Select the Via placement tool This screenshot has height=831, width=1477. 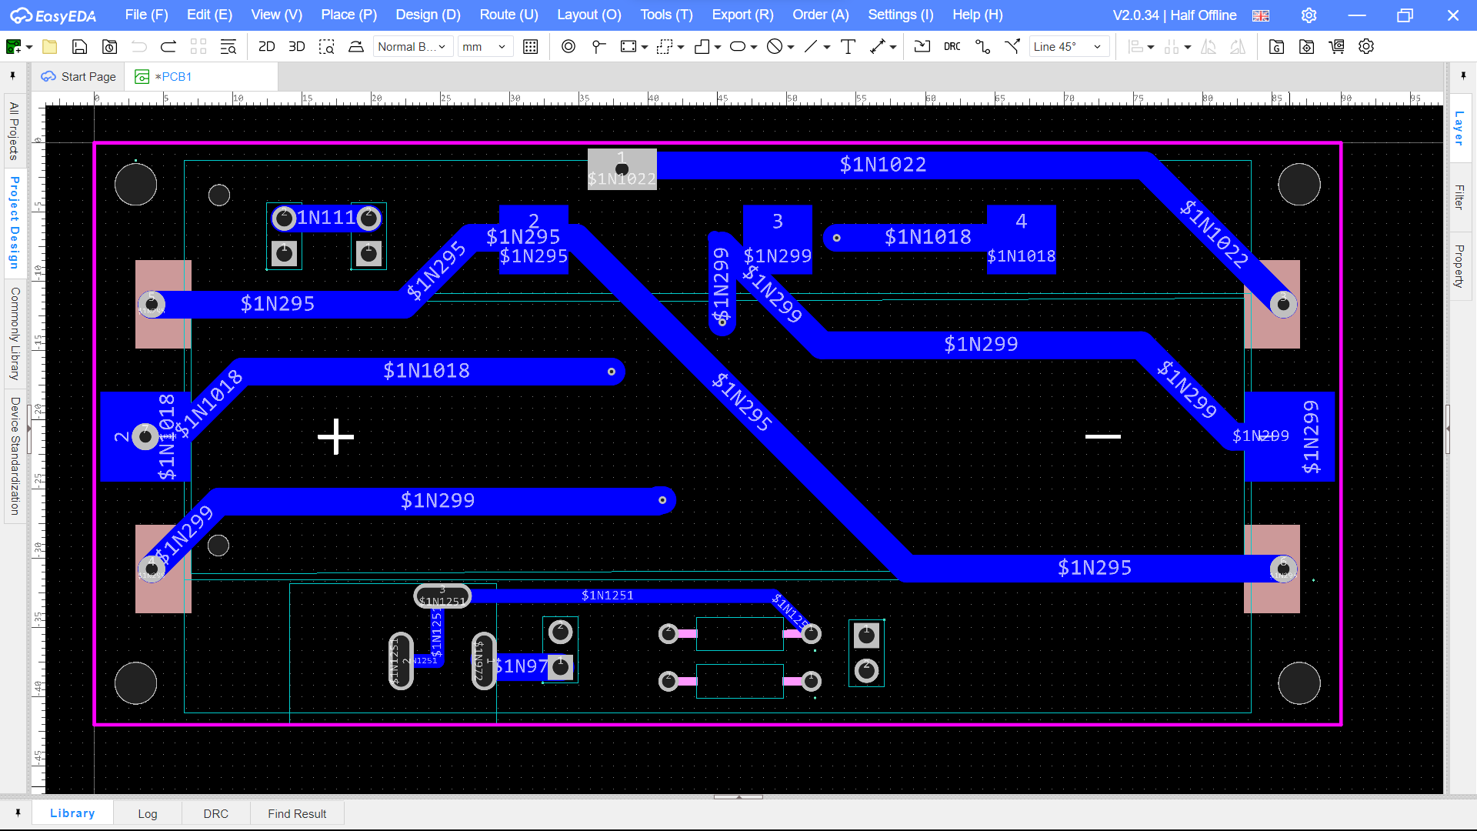click(598, 47)
